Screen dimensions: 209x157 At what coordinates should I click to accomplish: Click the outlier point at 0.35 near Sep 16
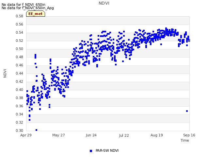pos(187,111)
